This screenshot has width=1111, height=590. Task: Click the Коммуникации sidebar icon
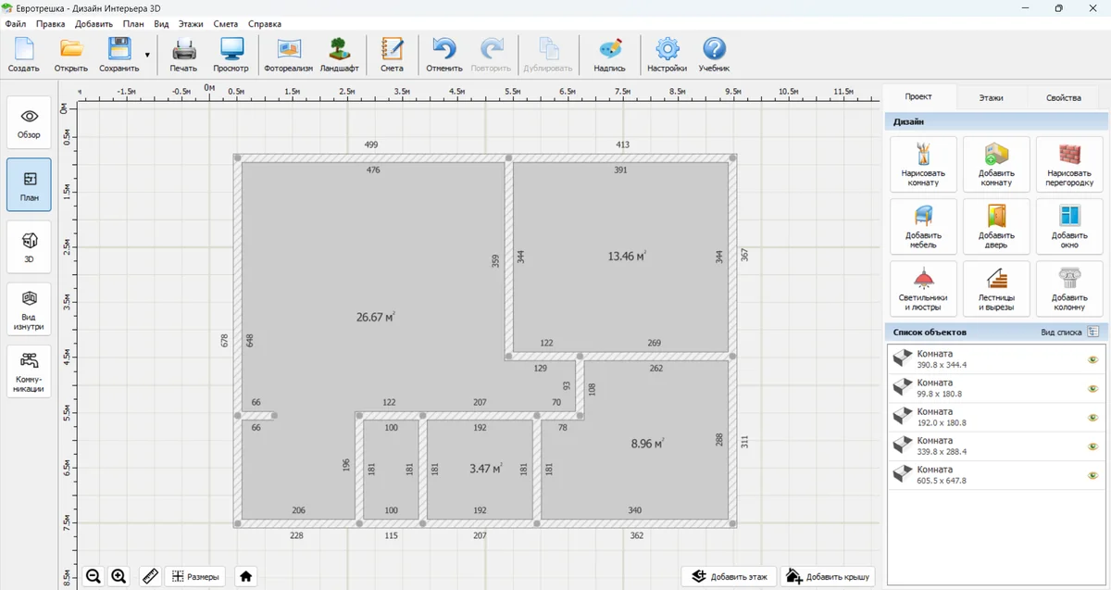[x=29, y=371]
